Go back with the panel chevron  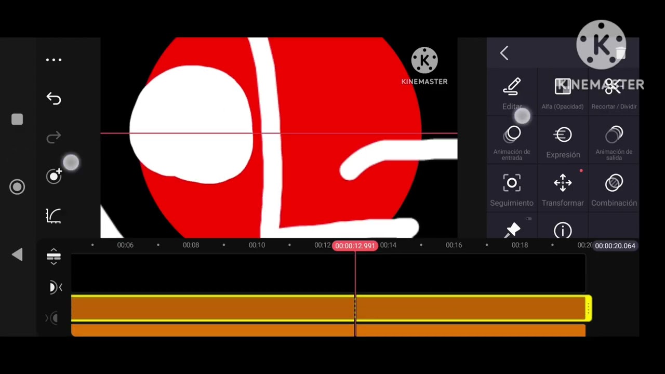[504, 53]
